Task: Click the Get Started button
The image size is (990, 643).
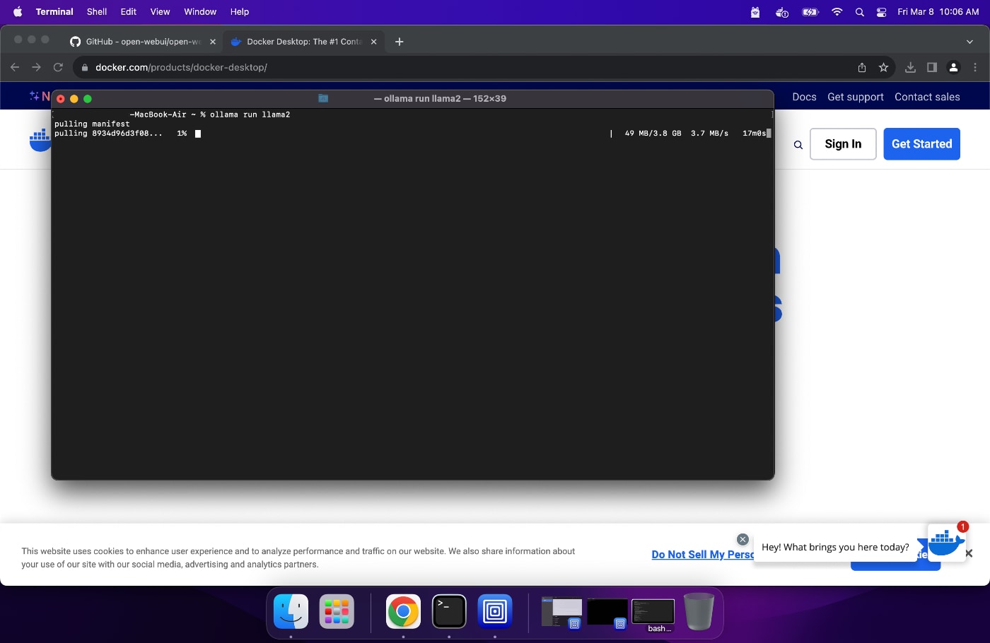Action: (x=921, y=143)
